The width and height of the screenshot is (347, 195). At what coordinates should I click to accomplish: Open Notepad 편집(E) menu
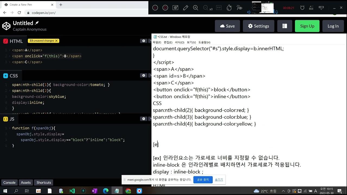point(168,43)
